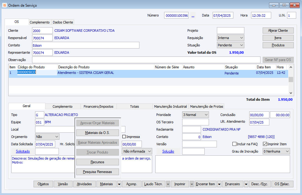Select Pesquisa Remessas in the popup menu
302x195 pixels.
97,172
